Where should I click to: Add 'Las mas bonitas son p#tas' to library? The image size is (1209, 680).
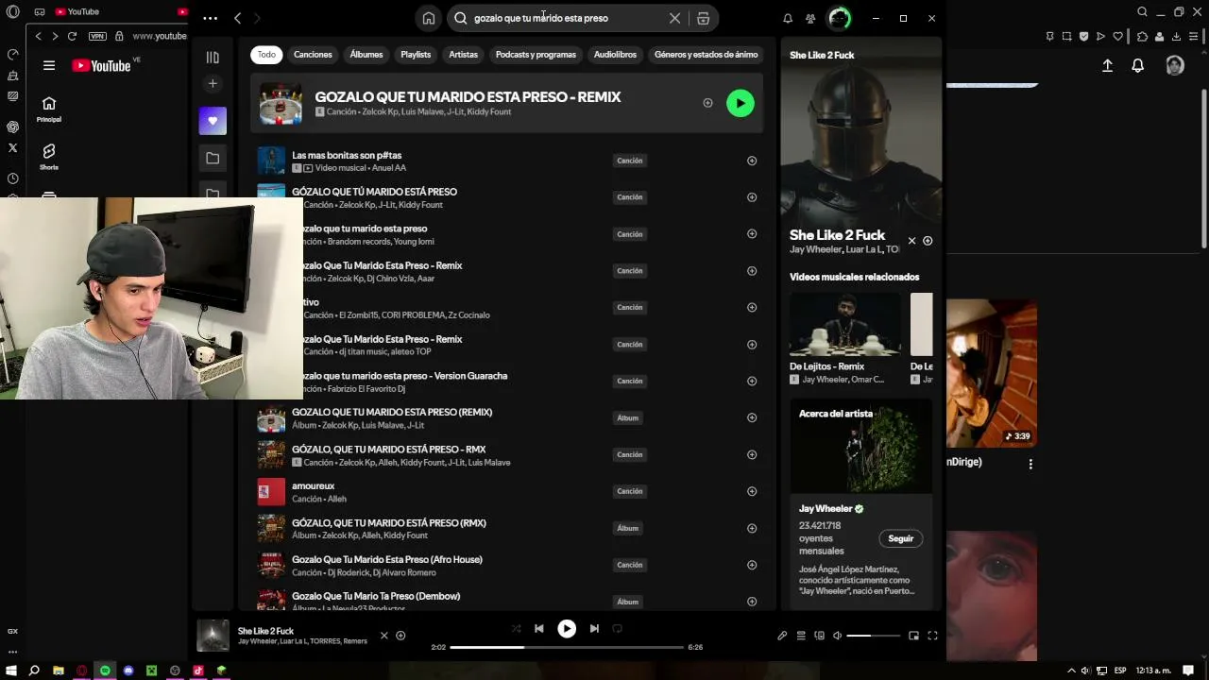tap(752, 161)
